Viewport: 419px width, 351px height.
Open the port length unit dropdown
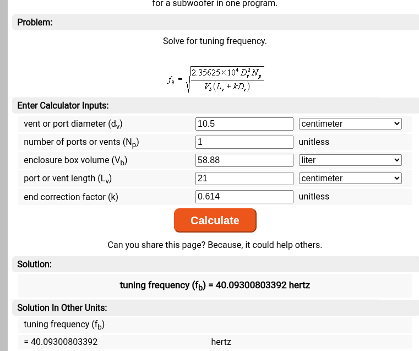point(350,179)
